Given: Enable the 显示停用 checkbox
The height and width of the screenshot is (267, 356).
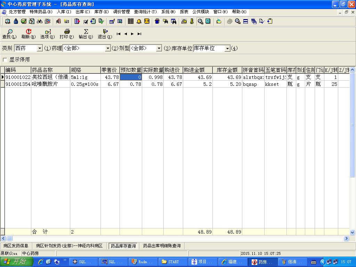Looking at the screenshot, I should (5, 60).
